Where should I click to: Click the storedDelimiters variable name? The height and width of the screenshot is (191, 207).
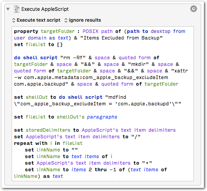[48, 130]
